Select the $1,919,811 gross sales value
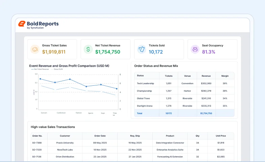 click(54, 52)
